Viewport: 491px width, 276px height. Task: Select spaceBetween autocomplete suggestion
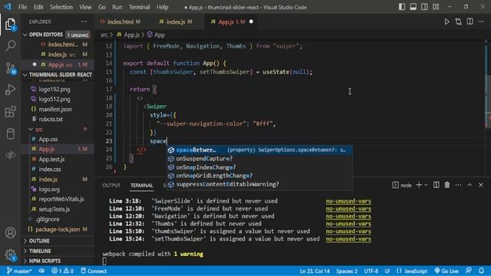[x=259, y=150]
